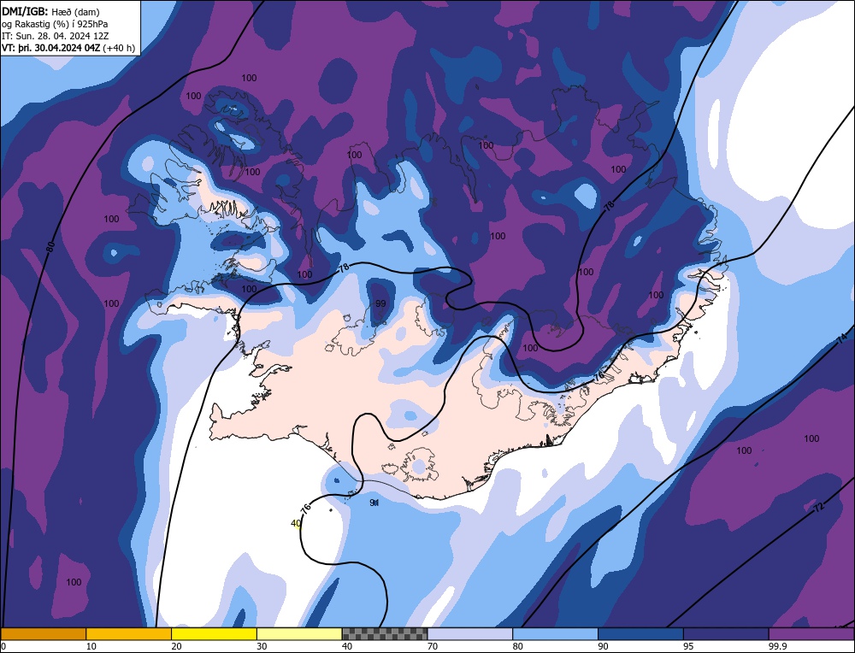The image size is (855, 653).
Task: Select the pale yellow 30–40 legend swatch
Action: [x=299, y=633]
